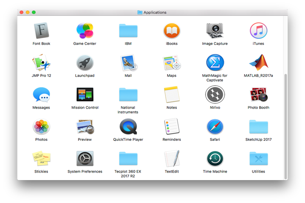Open the Messages speech bubble icon
This screenshot has width=305, height=203.
tap(41, 95)
